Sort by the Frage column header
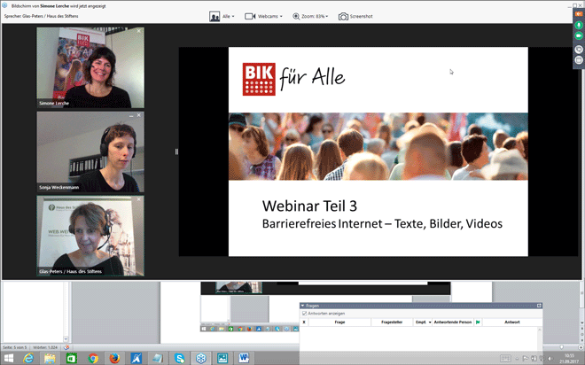 tap(339, 322)
